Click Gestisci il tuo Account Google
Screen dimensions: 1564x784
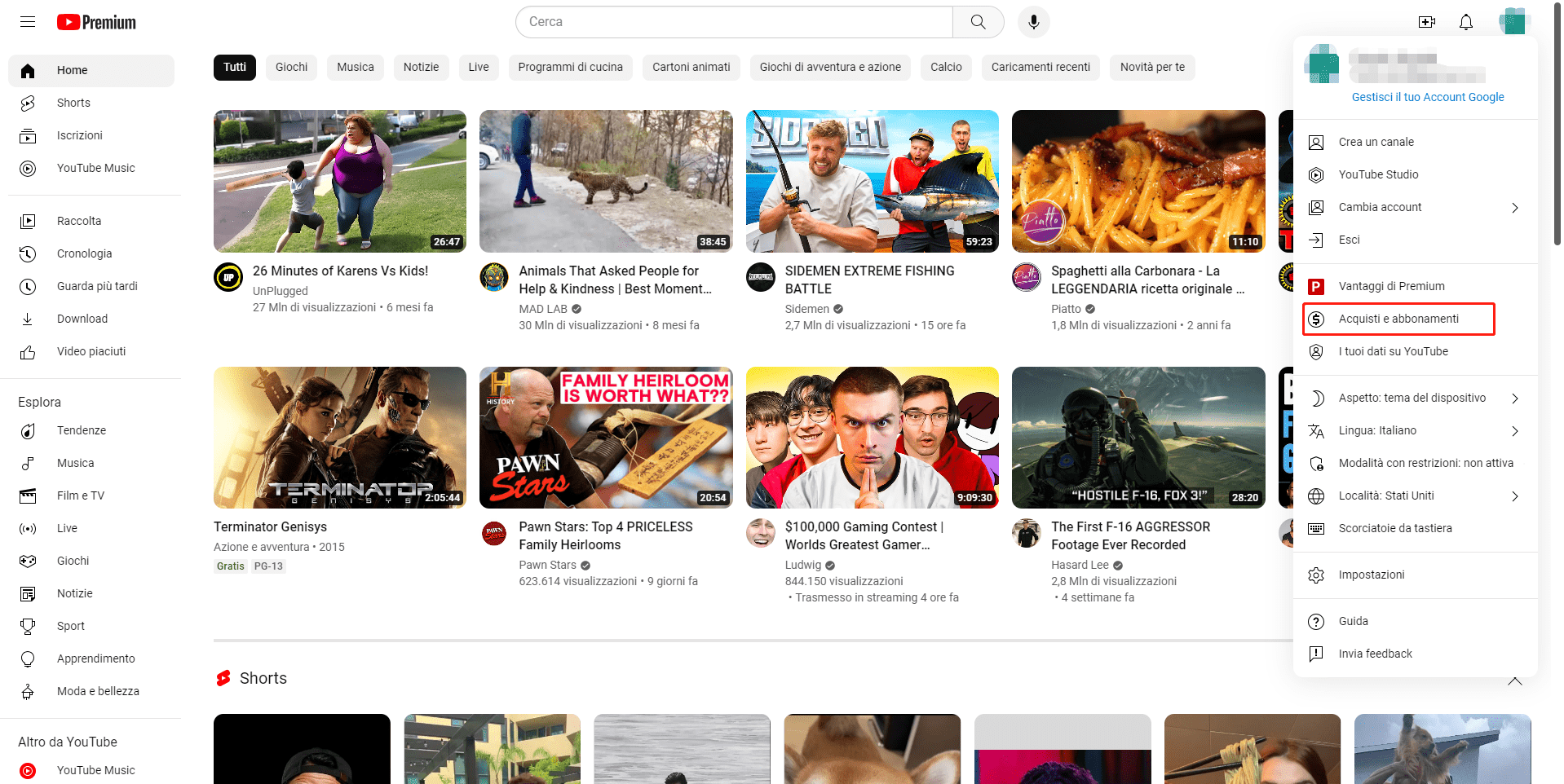[x=1428, y=97]
